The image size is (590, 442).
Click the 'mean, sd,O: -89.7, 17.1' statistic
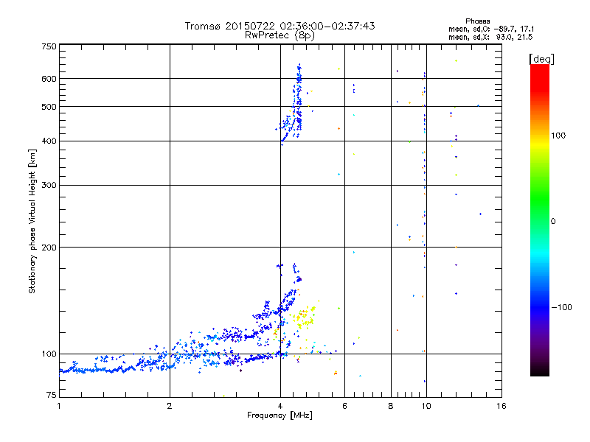490,29
